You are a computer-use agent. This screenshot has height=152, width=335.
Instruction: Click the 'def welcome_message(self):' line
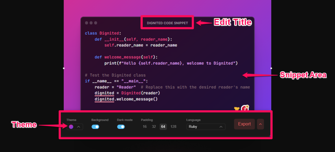[126, 57]
